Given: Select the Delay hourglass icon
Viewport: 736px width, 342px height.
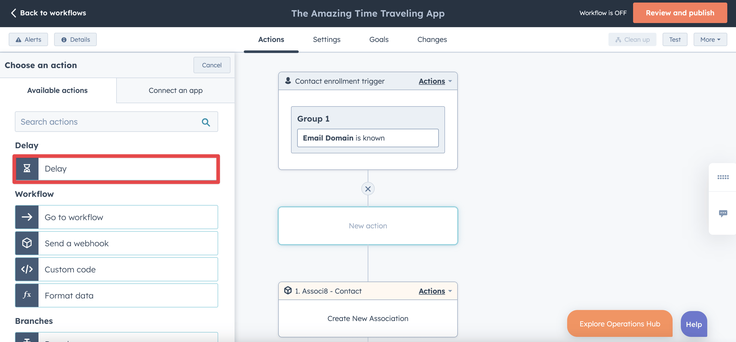Looking at the screenshot, I should 27,169.
